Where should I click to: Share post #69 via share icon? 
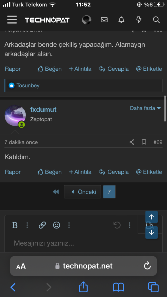pos(132,142)
